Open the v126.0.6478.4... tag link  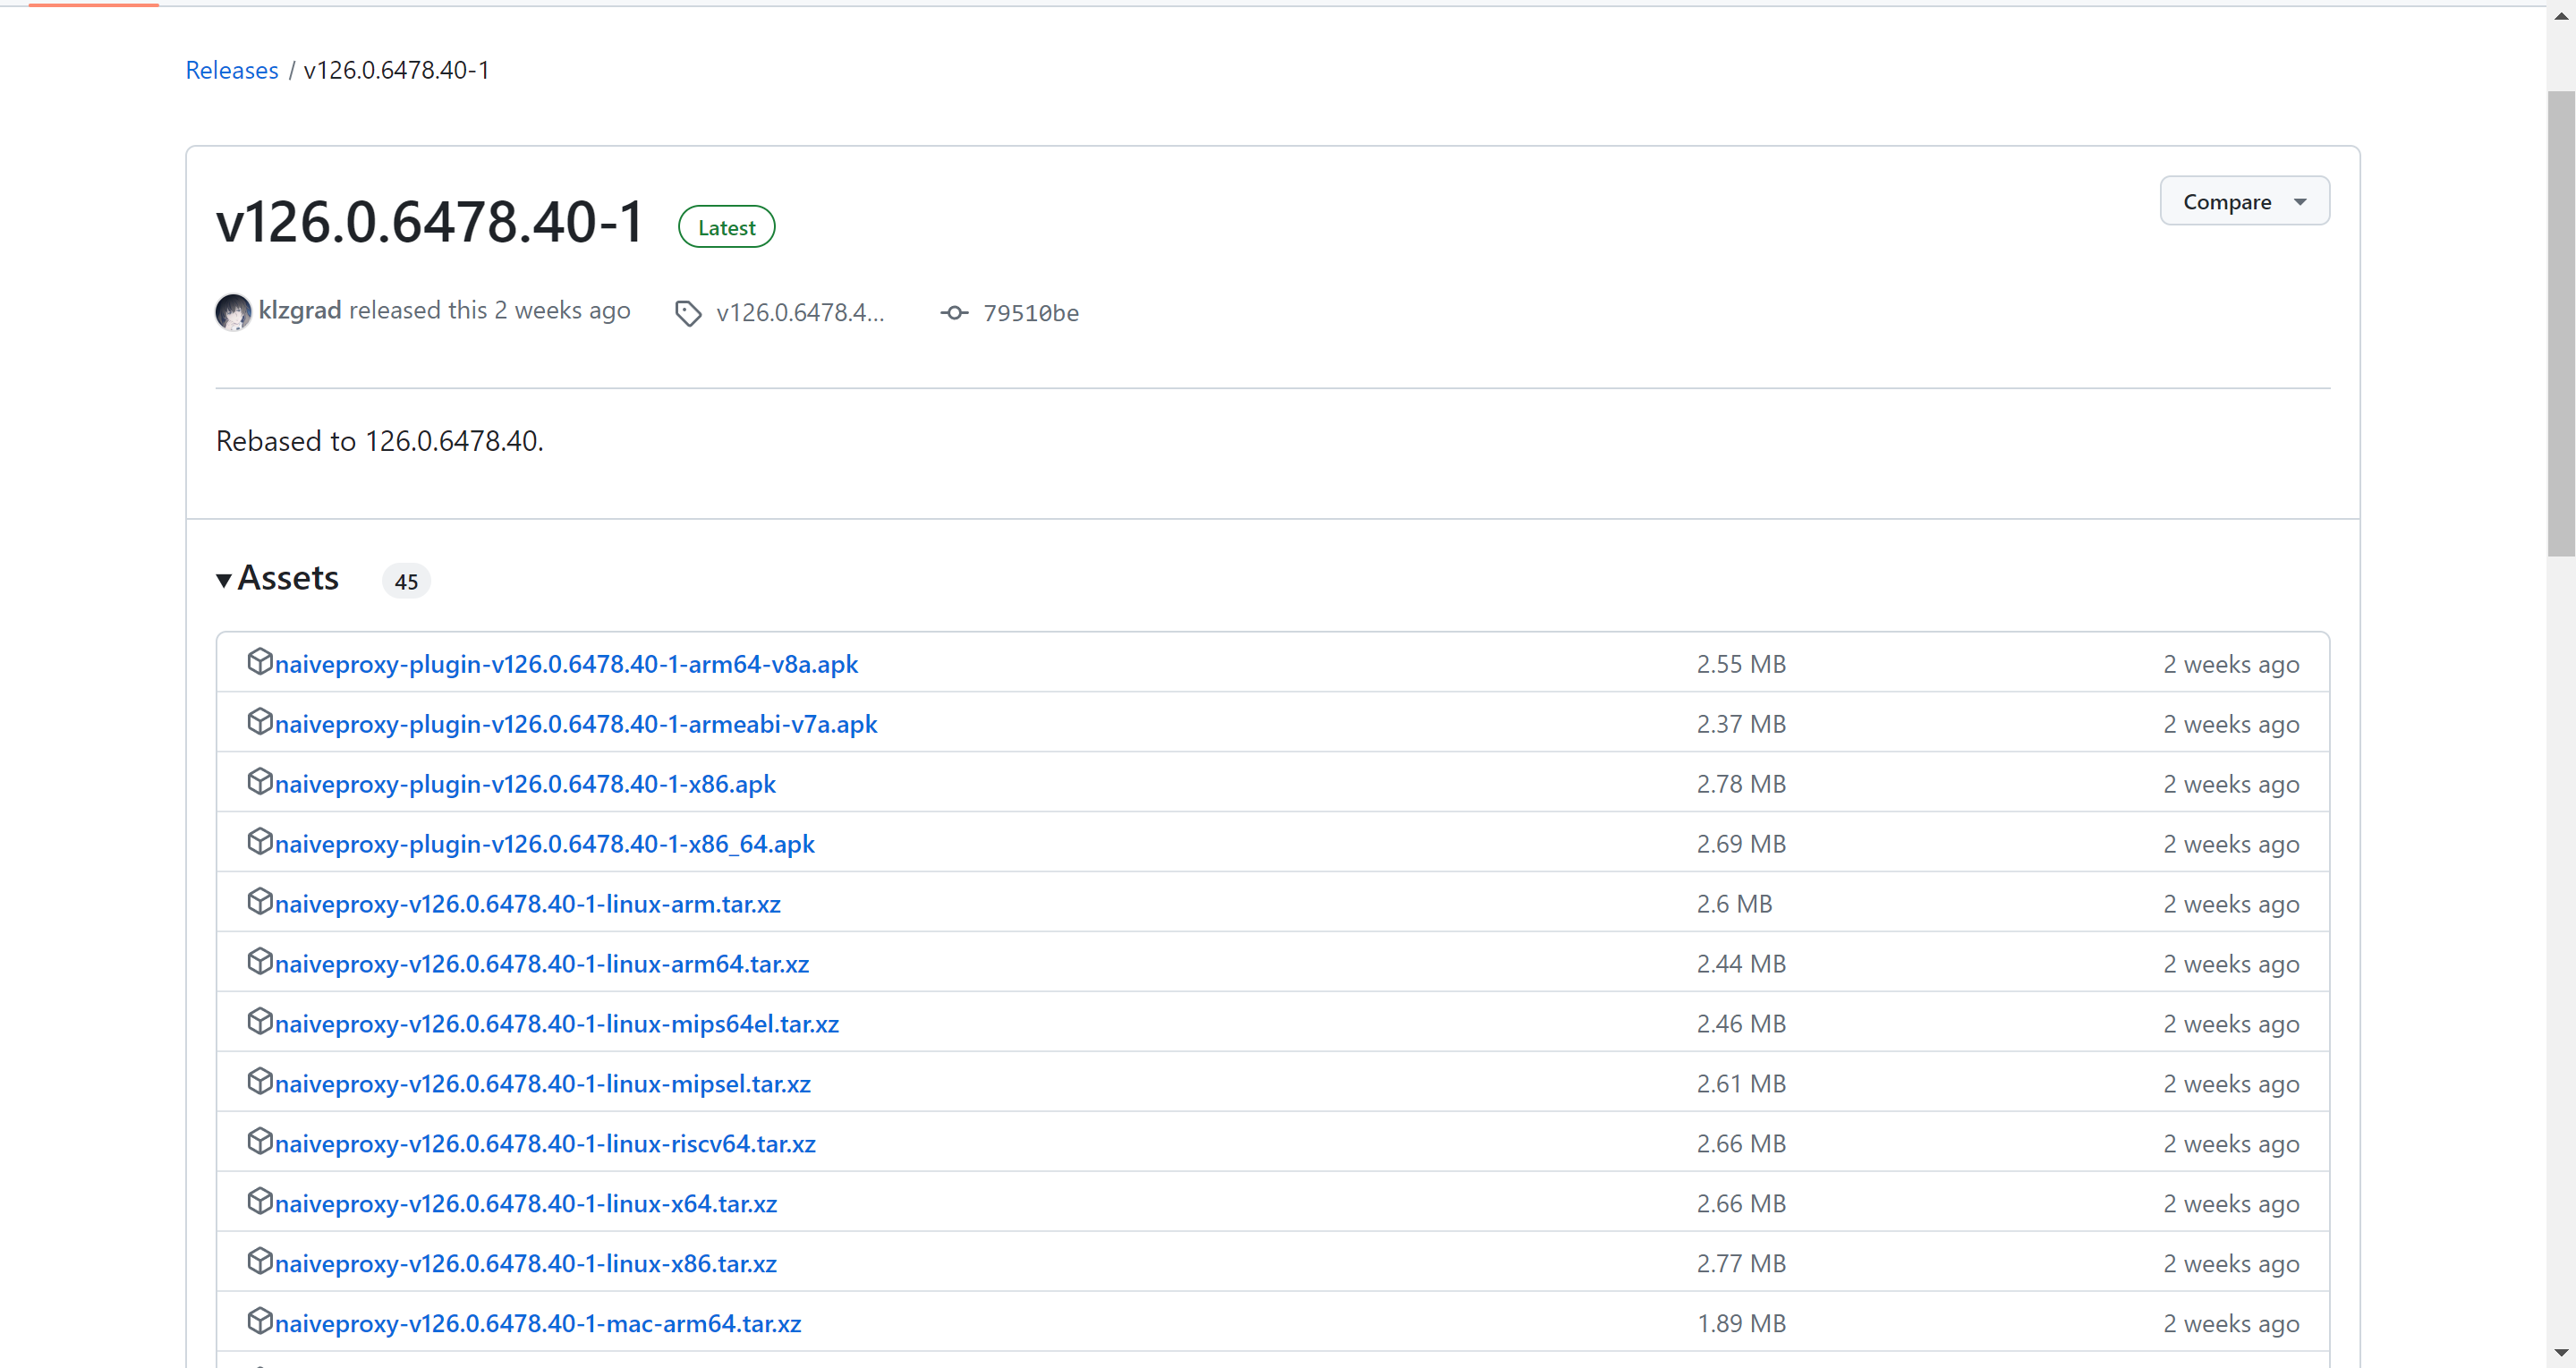click(800, 313)
